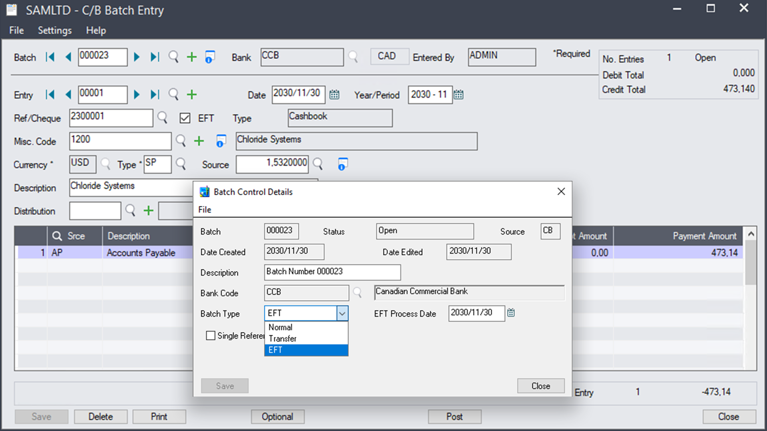Image resolution: width=767 pixels, height=431 pixels.
Task: Open the Batch Type dropdown
Action: (x=342, y=313)
